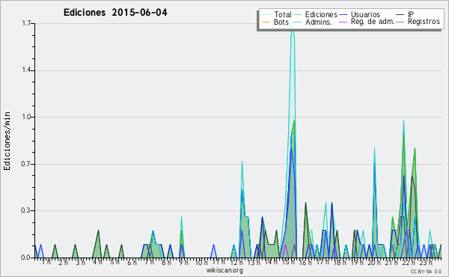Click the y-axis value 0.3
This screenshot has height=277, width=449.
(x=25, y=210)
